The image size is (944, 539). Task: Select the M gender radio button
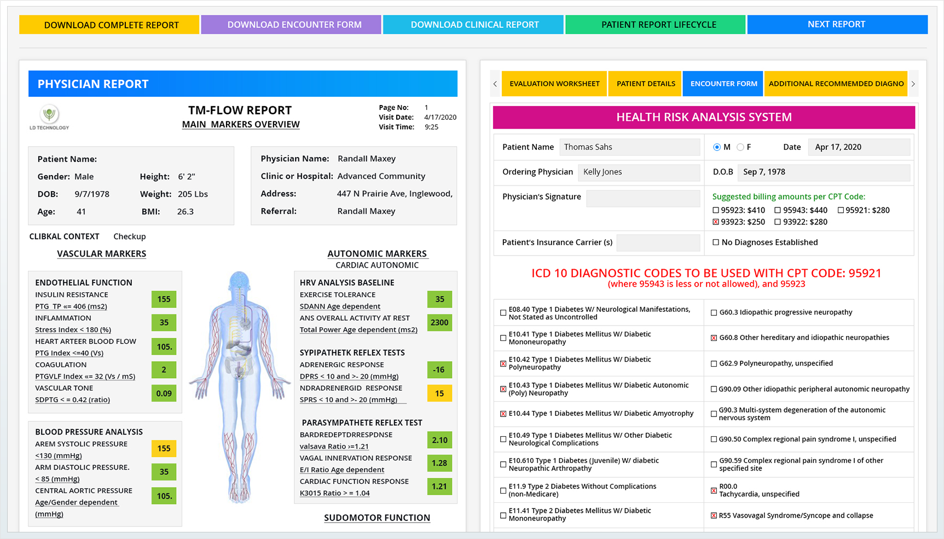point(717,147)
